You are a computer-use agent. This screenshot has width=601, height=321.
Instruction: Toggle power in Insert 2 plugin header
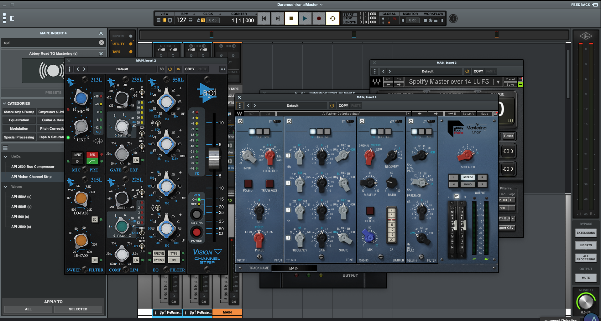point(170,69)
